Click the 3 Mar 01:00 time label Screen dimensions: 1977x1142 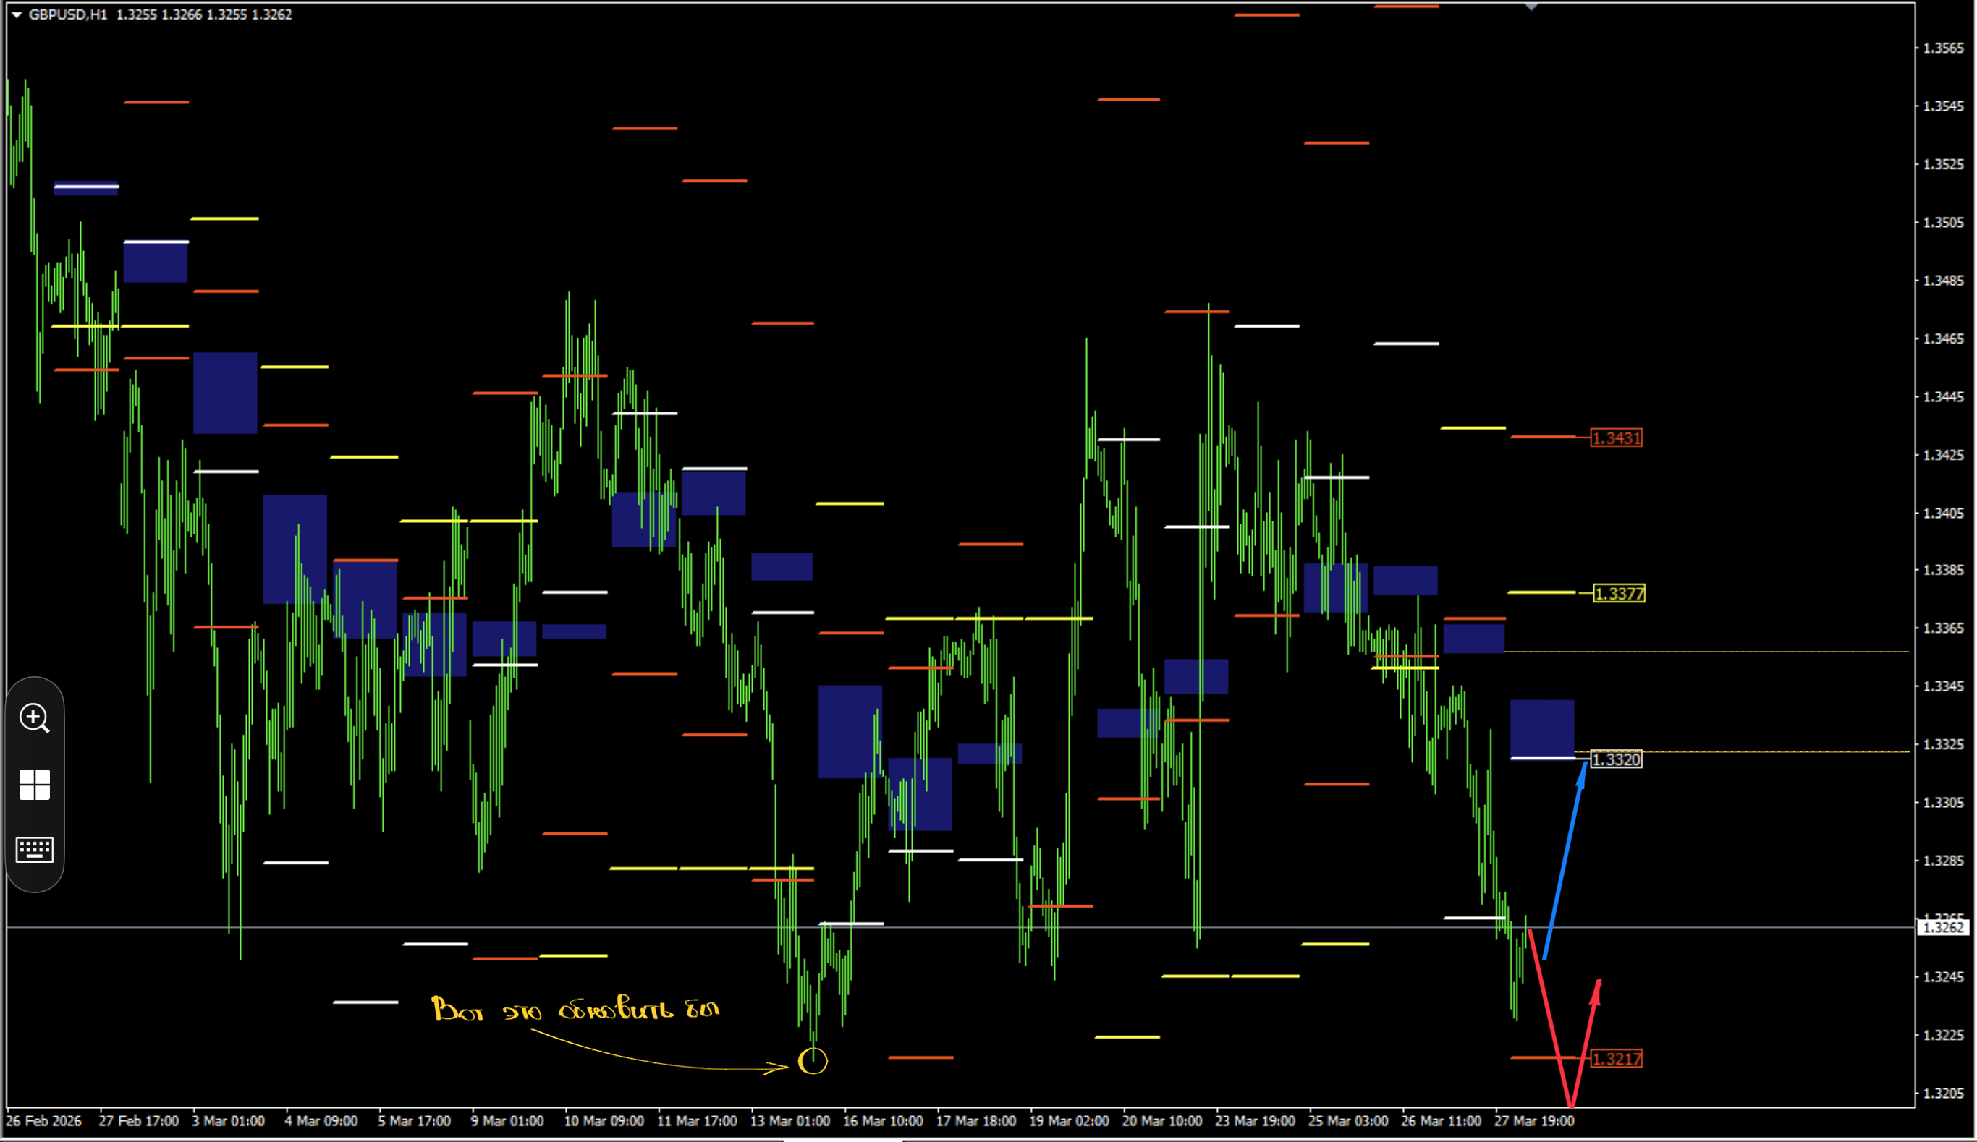click(227, 1121)
